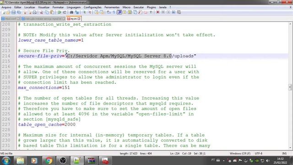Open the Arquivo menu
Screen dimensions: 293x165
coord(6,7)
